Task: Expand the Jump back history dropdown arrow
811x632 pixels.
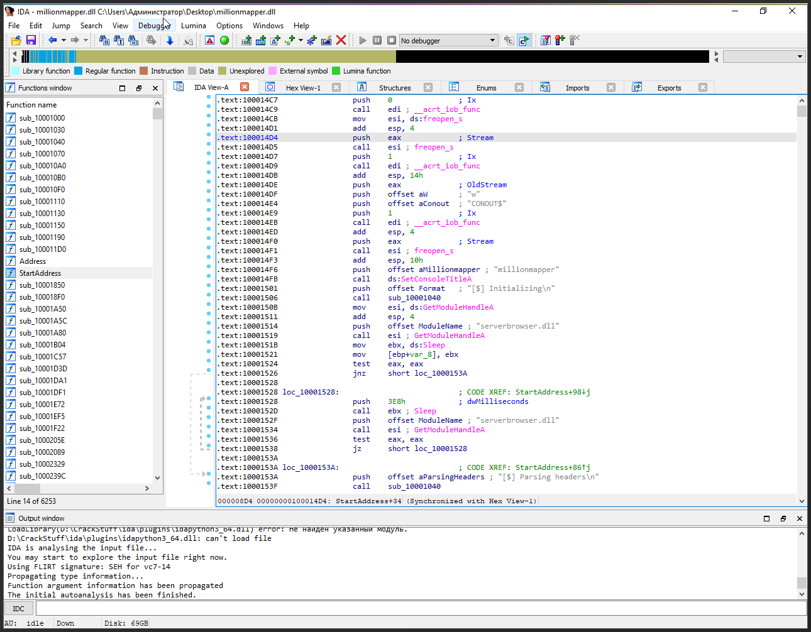Action: click(63, 40)
